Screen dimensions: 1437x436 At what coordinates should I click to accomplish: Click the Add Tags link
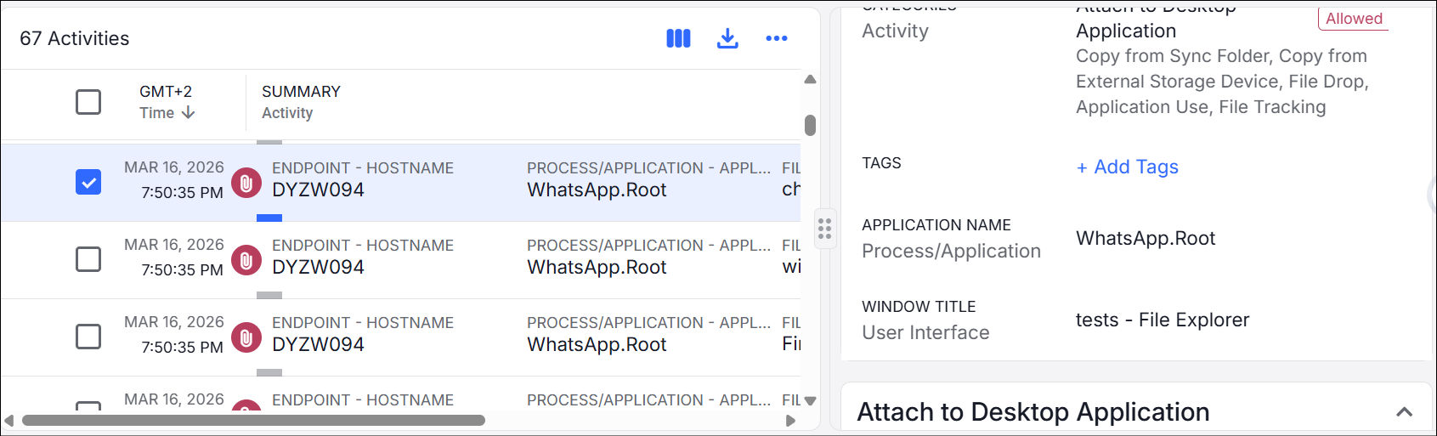point(1127,167)
